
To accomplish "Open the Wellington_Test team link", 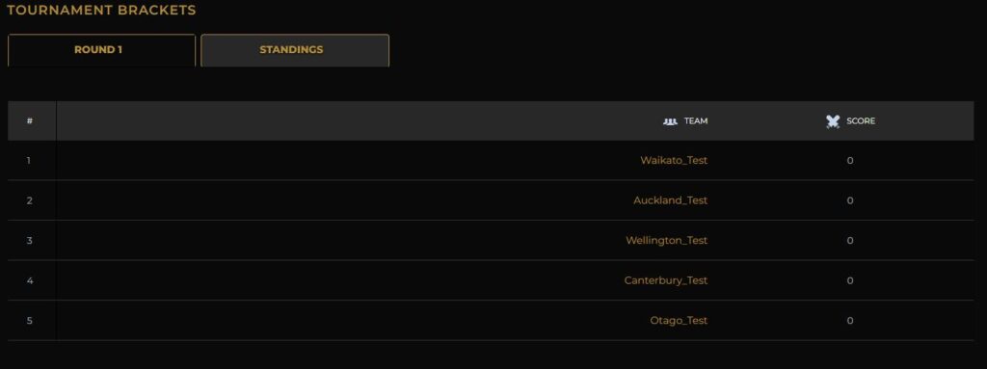I will tap(667, 241).
